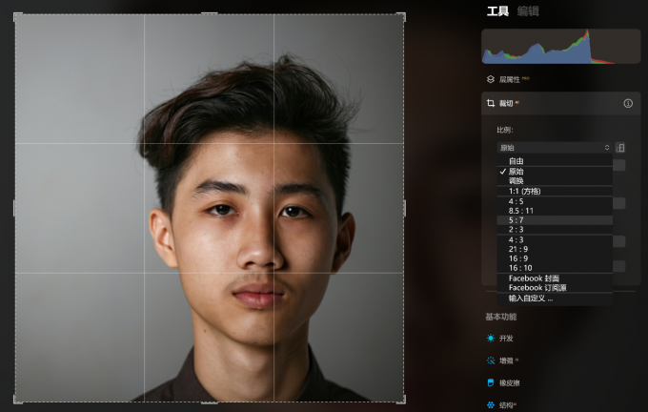
Task: Open the 开发 sun icon tool
Action: [491, 338]
